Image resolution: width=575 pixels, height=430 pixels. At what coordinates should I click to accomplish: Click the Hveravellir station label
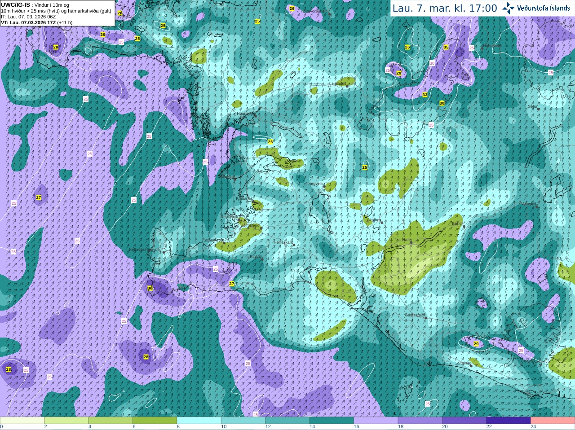pyautogui.click(x=491, y=46)
